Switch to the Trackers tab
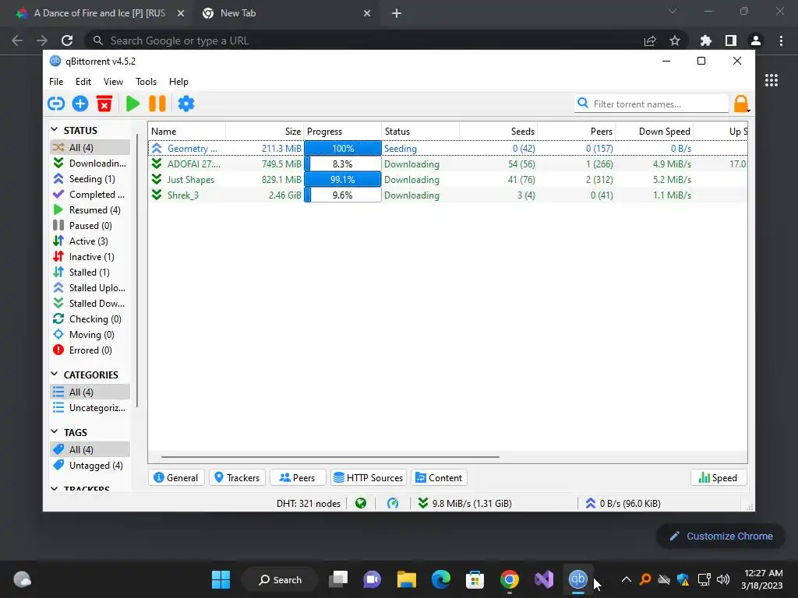Image resolution: width=798 pixels, height=598 pixels. point(237,477)
